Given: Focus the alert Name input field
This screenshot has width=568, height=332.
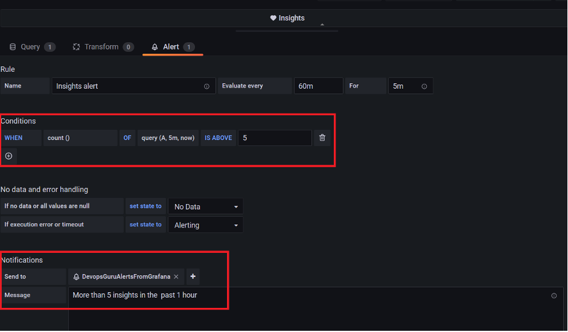Looking at the screenshot, I should [x=133, y=86].
